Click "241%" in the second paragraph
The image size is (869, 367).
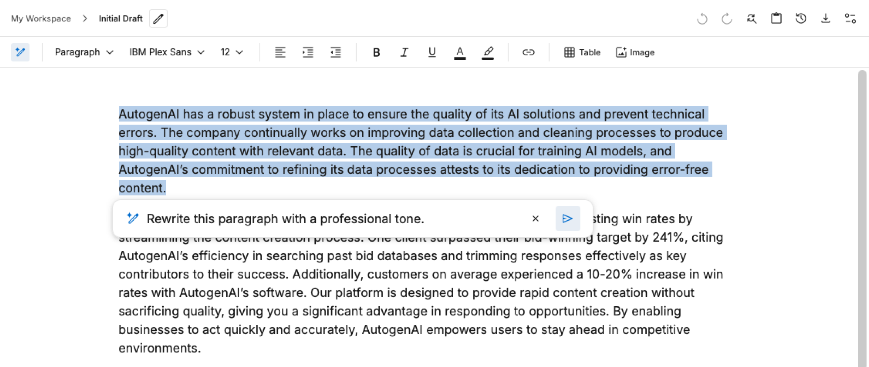pos(668,237)
